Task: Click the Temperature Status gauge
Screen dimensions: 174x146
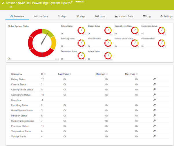Action: (x=81, y=55)
